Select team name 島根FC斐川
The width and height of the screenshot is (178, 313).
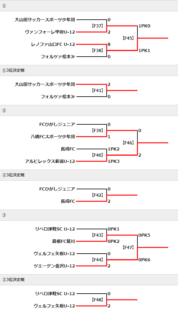tap(64, 241)
